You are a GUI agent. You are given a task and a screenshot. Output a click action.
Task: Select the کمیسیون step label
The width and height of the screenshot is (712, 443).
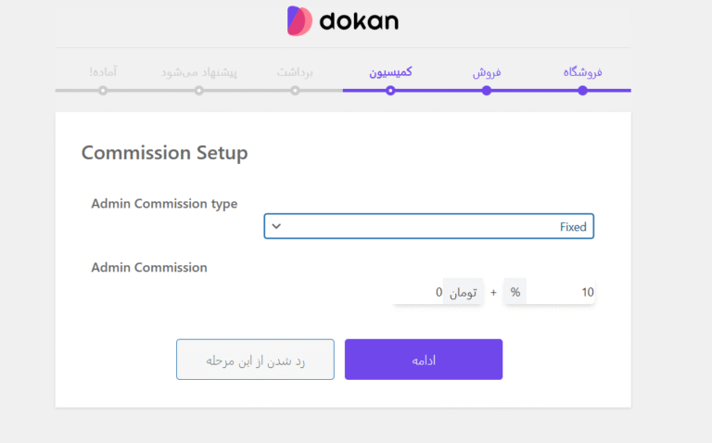(390, 72)
